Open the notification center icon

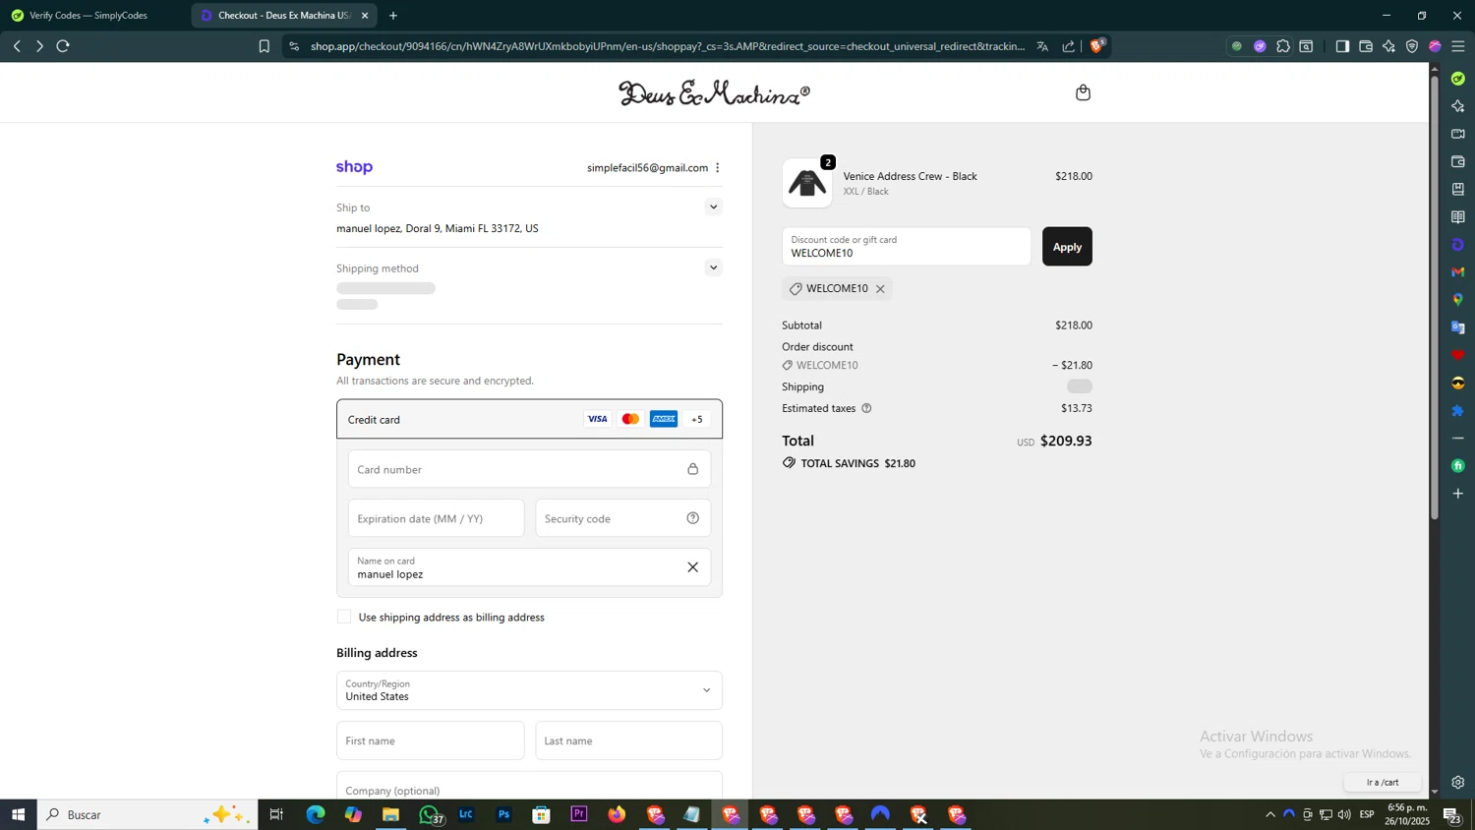pyautogui.click(x=1450, y=814)
